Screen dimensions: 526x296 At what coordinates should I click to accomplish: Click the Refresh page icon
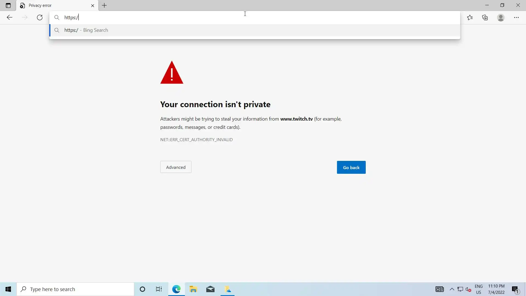(x=40, y=18)
